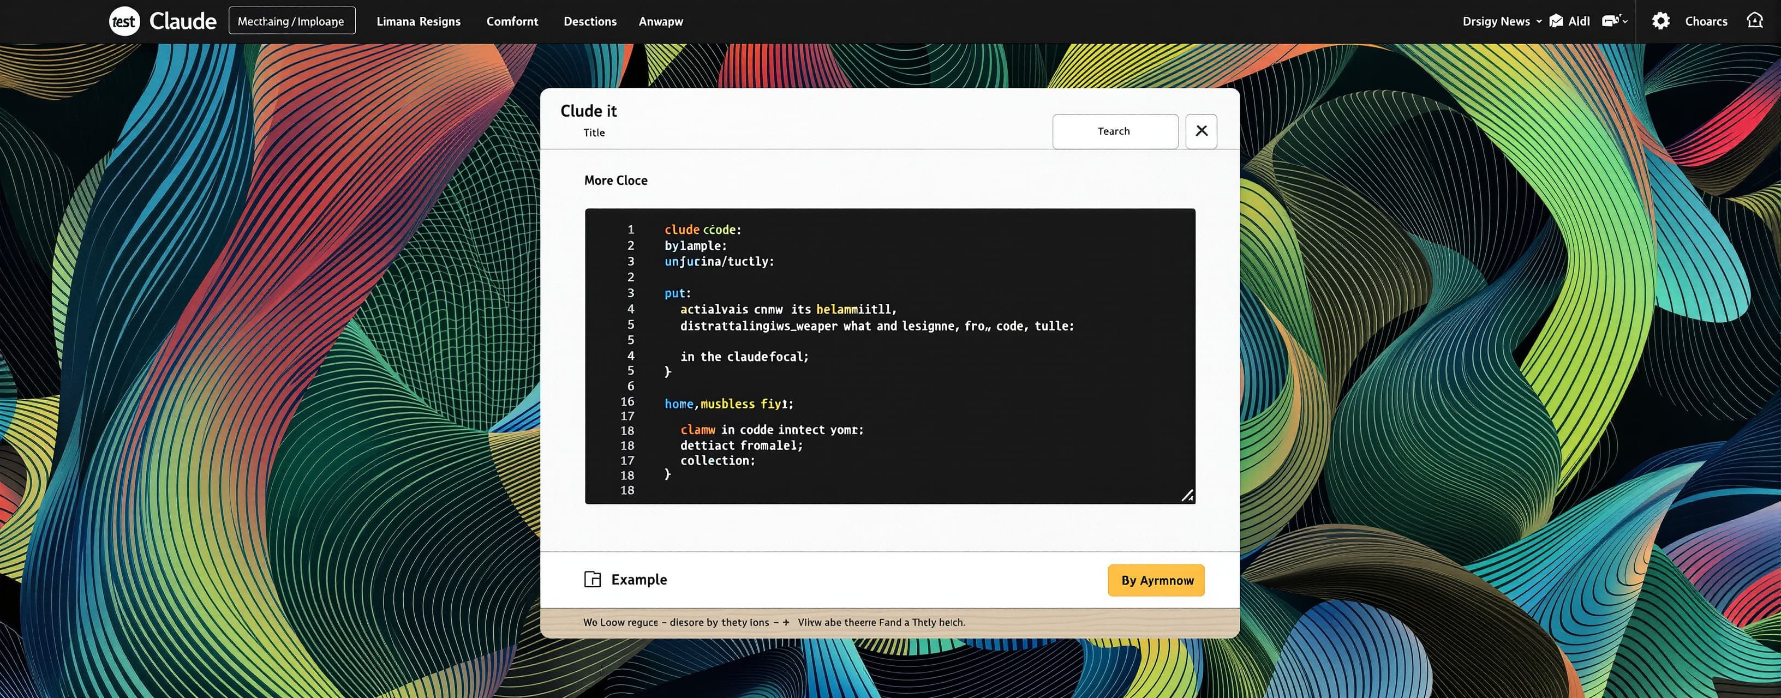Click the plus sign in the footer notice
The height and width of the screenshot is (698, 1781).
[785, 622]
